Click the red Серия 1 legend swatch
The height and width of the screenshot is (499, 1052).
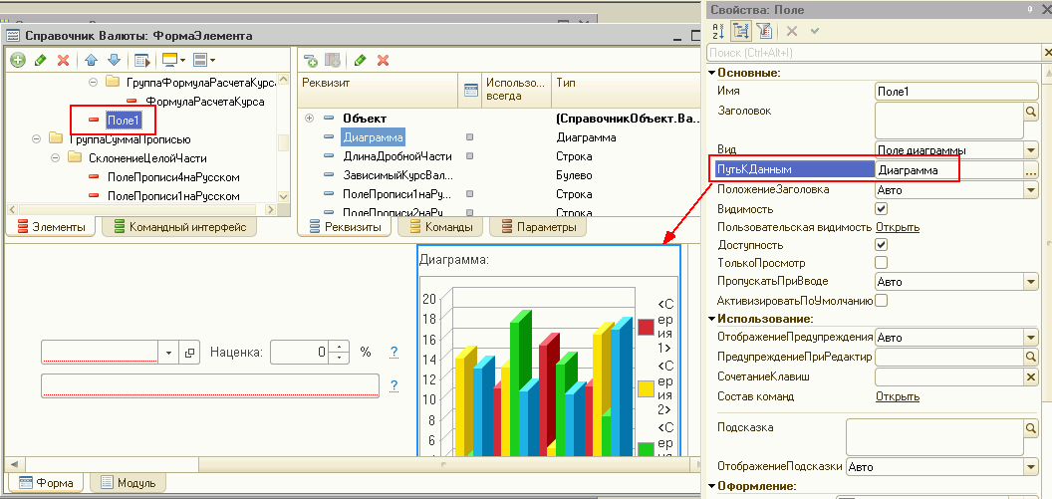(x=647, y=327)
